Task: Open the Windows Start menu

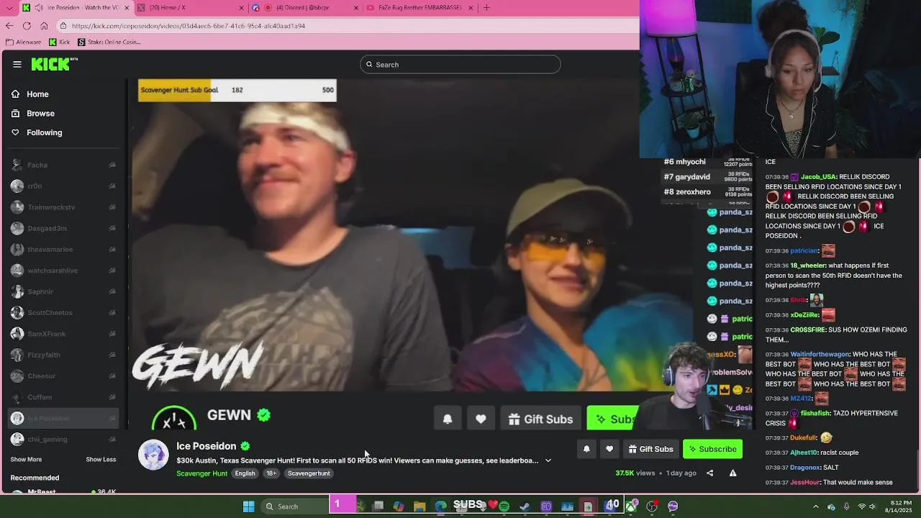Action: pos(248,506)
